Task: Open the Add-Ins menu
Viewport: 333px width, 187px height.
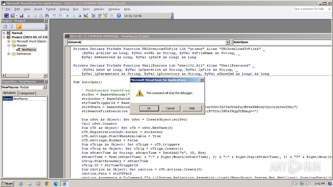Action: point(99,9)
